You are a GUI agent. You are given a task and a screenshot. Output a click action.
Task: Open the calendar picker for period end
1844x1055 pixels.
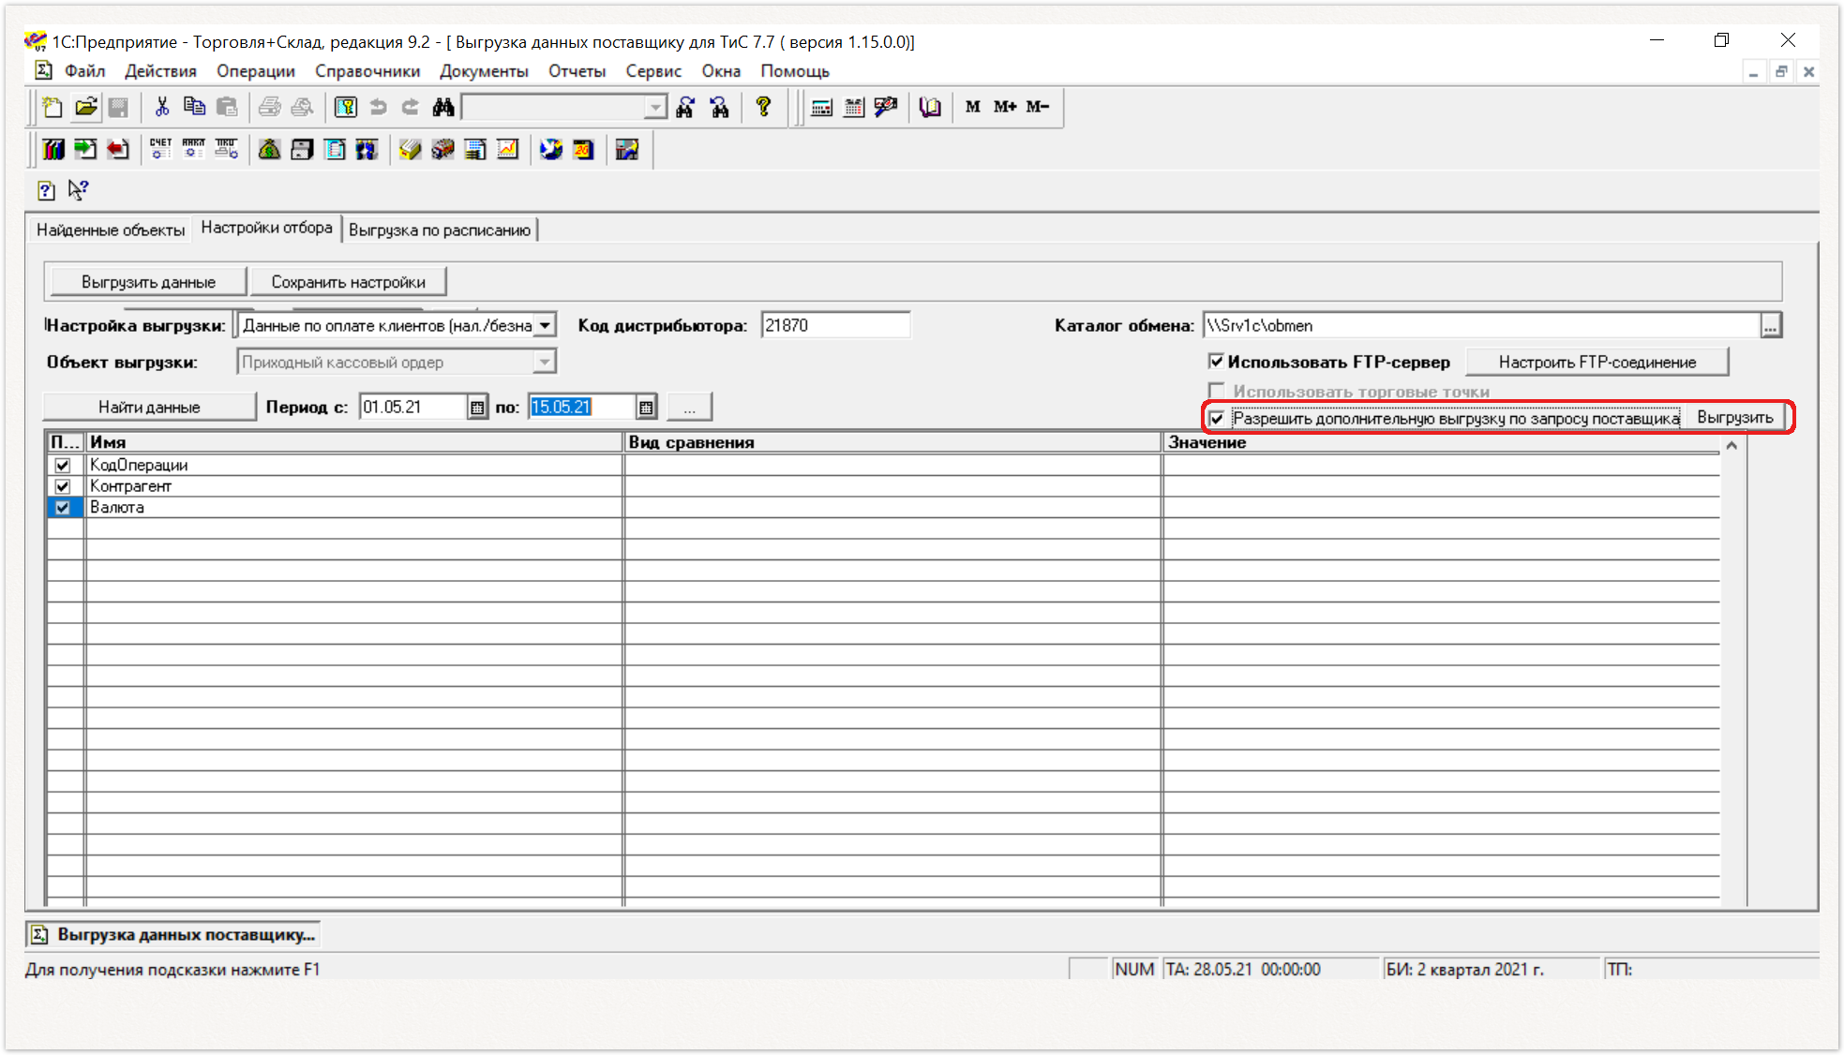[x=646, y=407]
